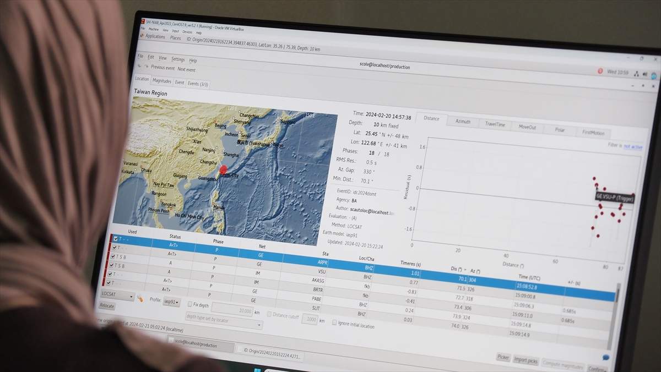Switch to the Event tab
This screenshot has width=661, height=372.
pyautogui.click(x=180, y=83)
